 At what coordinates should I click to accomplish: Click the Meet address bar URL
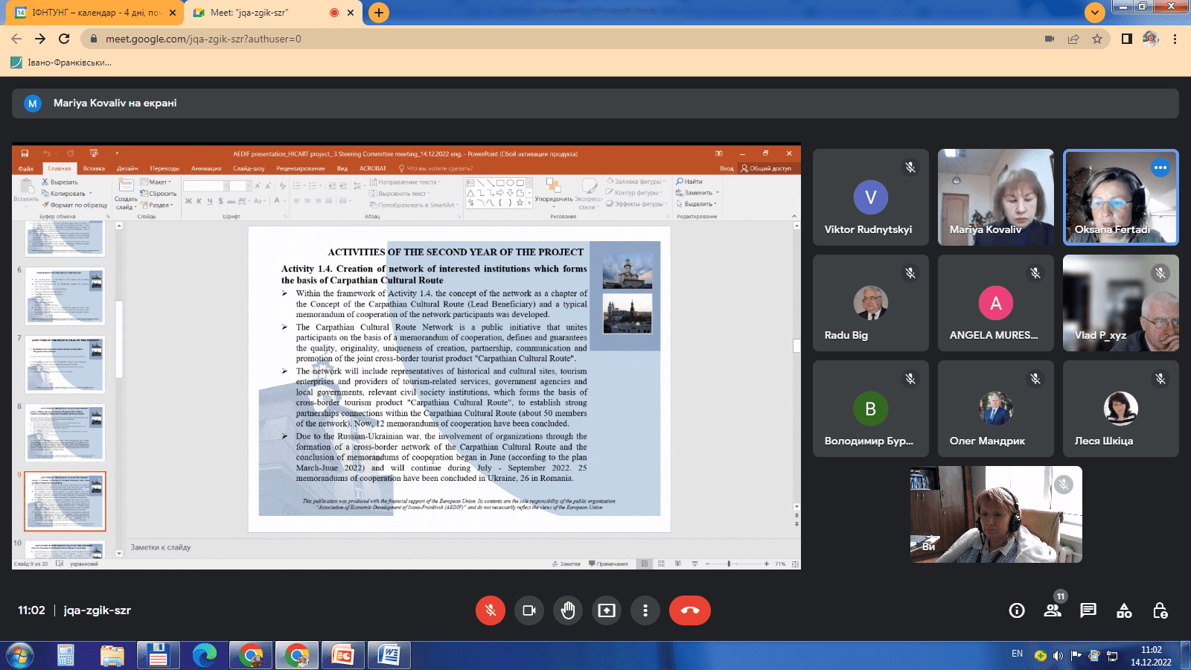[203, 39]
